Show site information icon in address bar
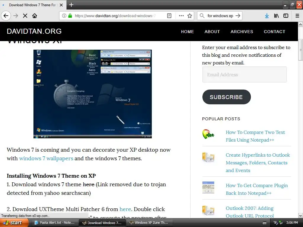303x227 pixels. [x=64, y=16]
